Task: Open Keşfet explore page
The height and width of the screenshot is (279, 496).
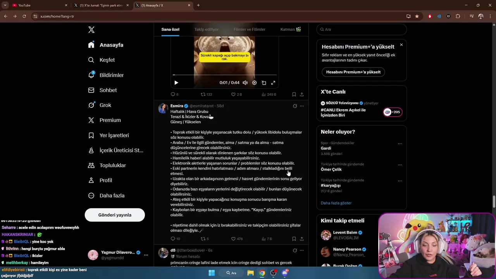Action: tap(102, 60)
